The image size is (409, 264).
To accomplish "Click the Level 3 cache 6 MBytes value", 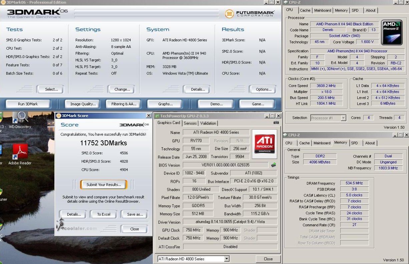I will pyautogui.click(x=388, y=104).
